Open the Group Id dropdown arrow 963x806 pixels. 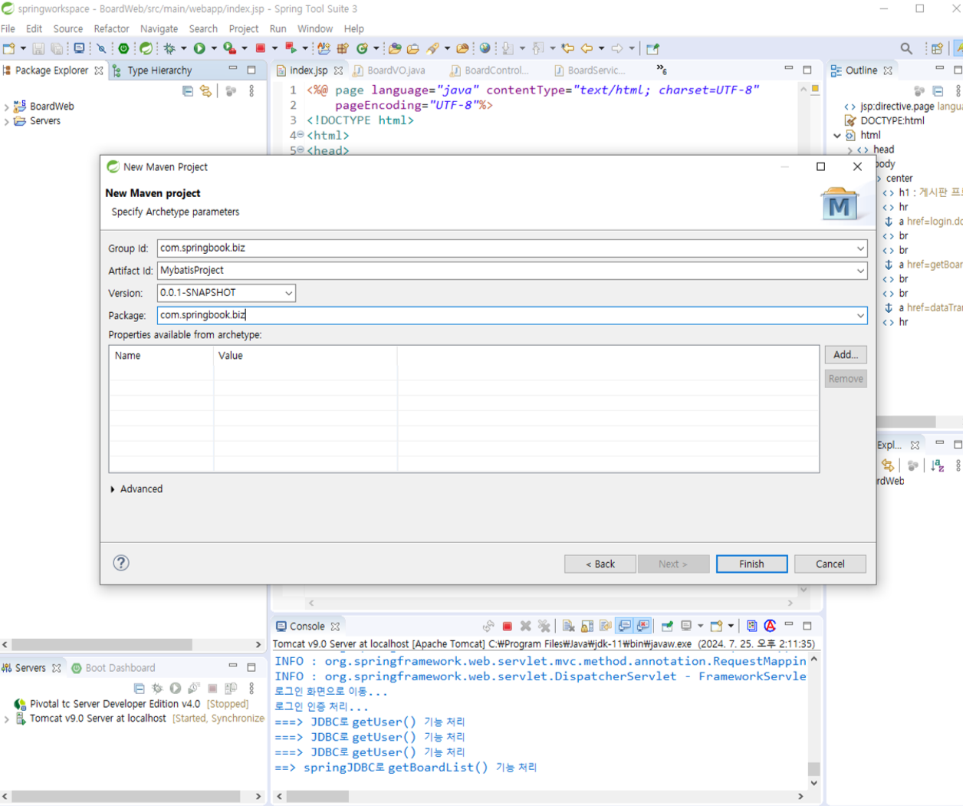click(860, 248)
